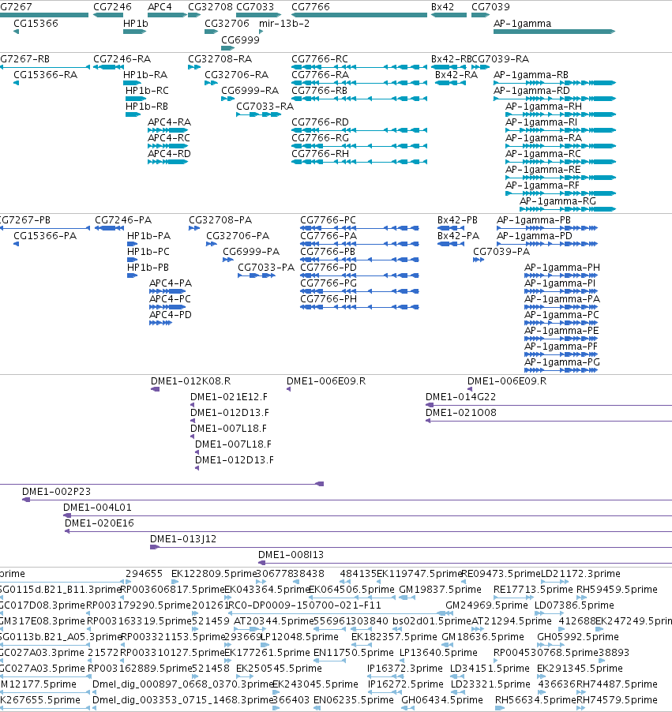Screen dimensions: 672x712
Task: Click BAC label DME1-013J12
Action: 183,539
